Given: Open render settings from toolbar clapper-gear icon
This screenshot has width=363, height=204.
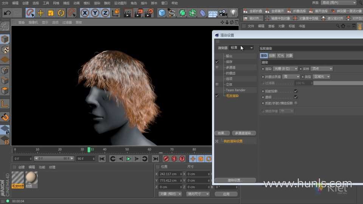Looking at the screenshot, I should point(149,13).
